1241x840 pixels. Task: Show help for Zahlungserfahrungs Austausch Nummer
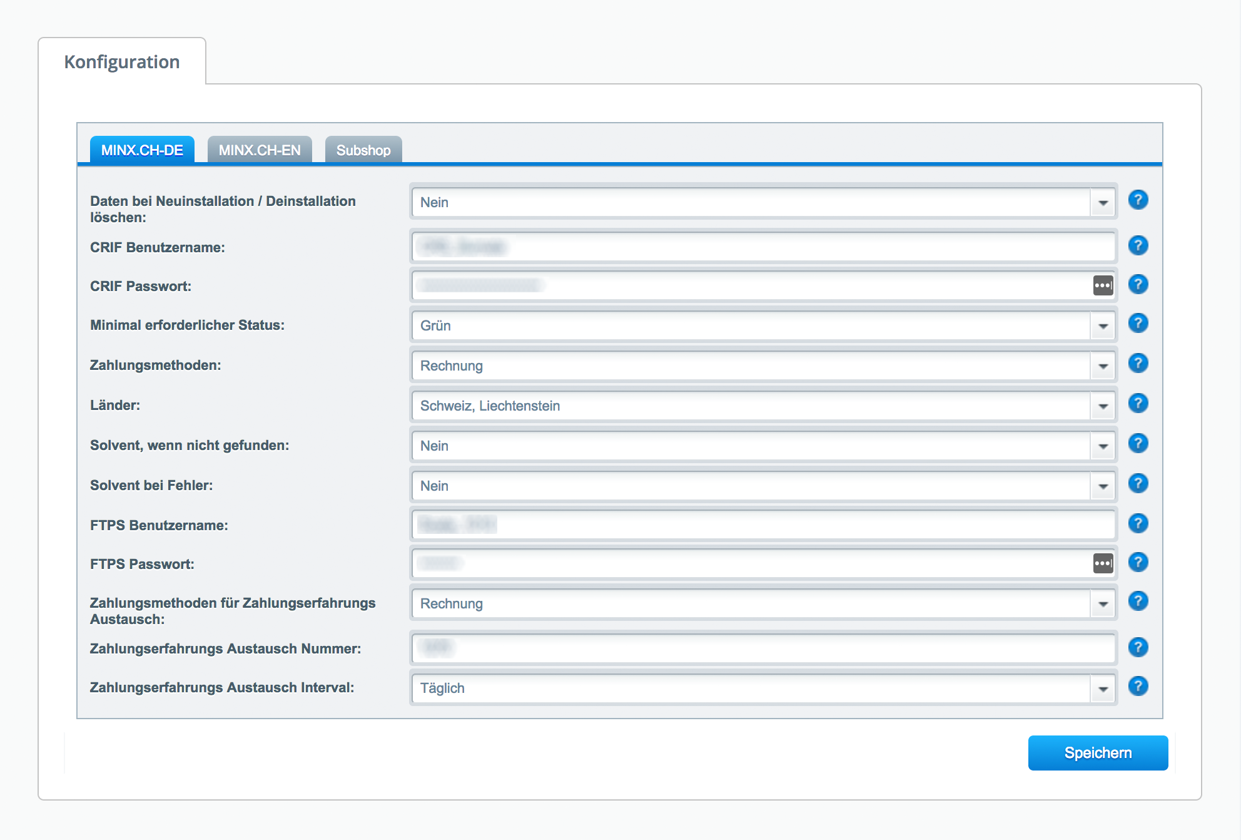coord(1138,647)
